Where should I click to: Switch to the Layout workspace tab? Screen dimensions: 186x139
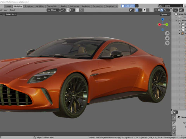coord(8,6)
